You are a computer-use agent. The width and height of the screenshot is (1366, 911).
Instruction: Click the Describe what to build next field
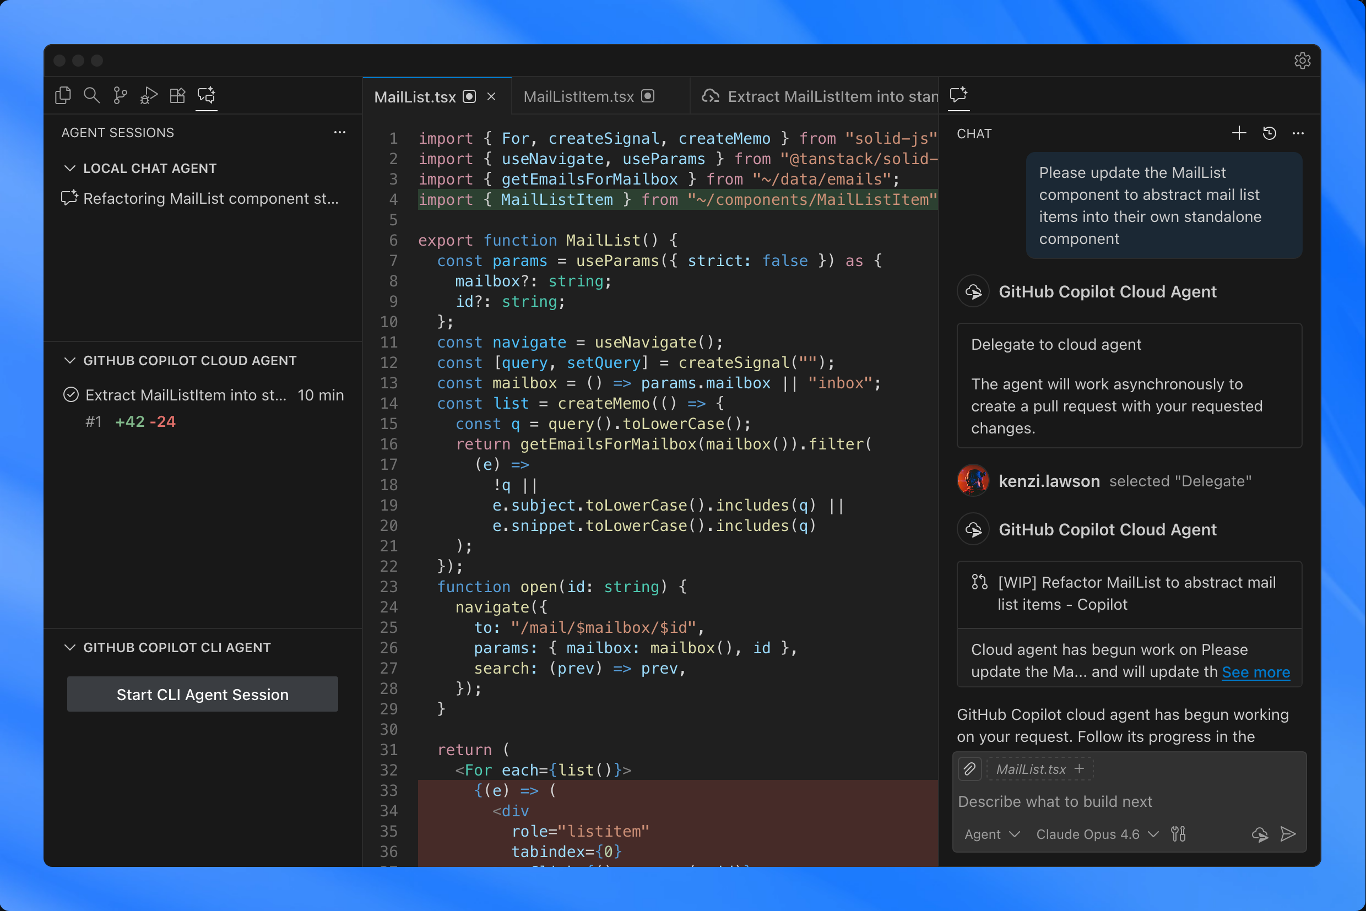1056,801
